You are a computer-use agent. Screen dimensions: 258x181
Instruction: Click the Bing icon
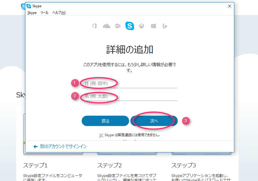(x=165, y=26)
